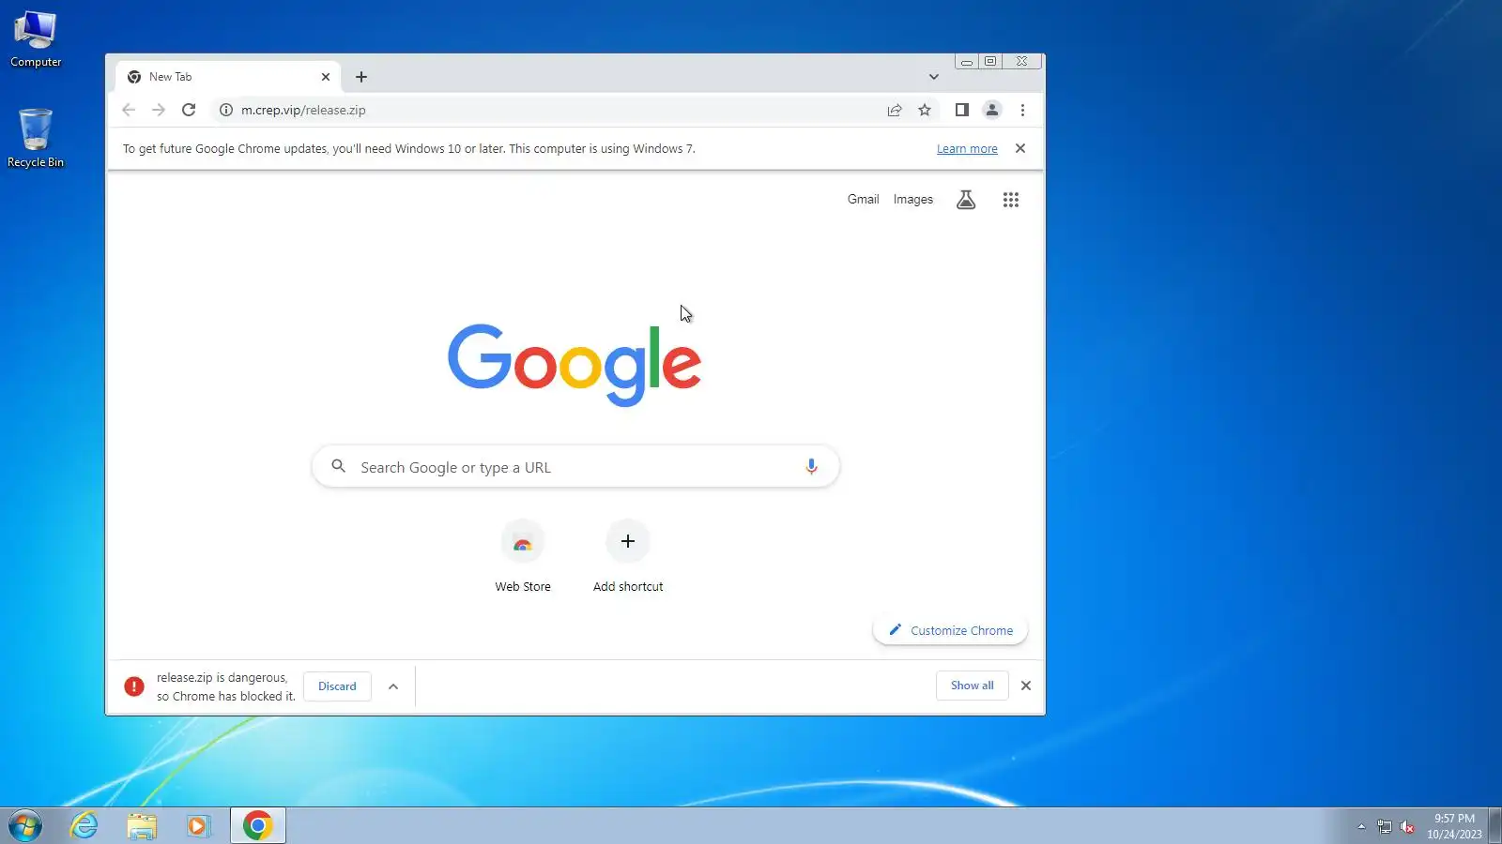Click the Google logo
Screen dimensions: 1502x844
pos(575,365)
